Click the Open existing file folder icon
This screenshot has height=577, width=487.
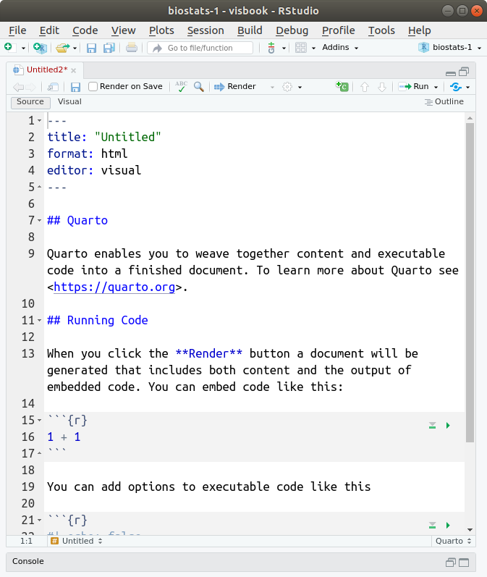62,48
